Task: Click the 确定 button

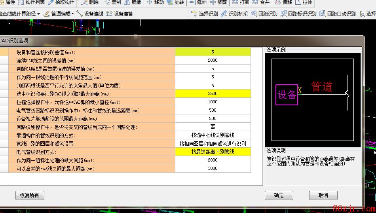Action: (x=279, y=195)
